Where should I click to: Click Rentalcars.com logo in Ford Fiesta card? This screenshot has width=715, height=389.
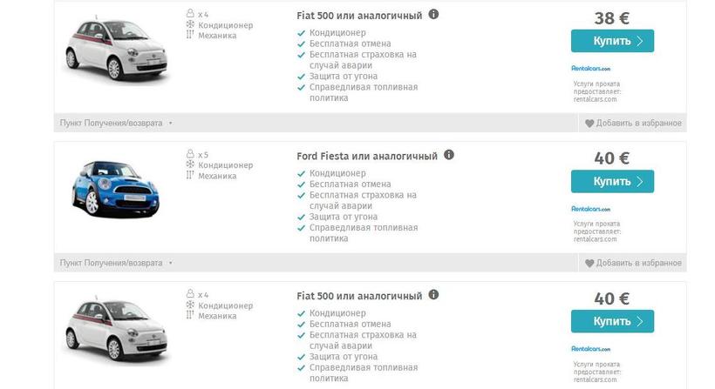(x=591, y=209)
